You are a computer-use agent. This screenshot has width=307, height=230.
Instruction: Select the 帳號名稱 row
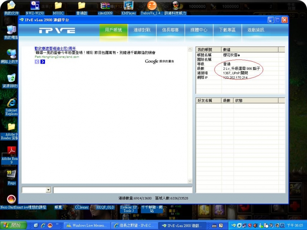click(x=240, y=55)
